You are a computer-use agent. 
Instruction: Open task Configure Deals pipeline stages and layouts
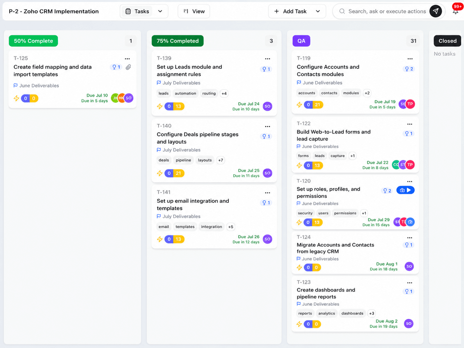click(x=198, y=138)
